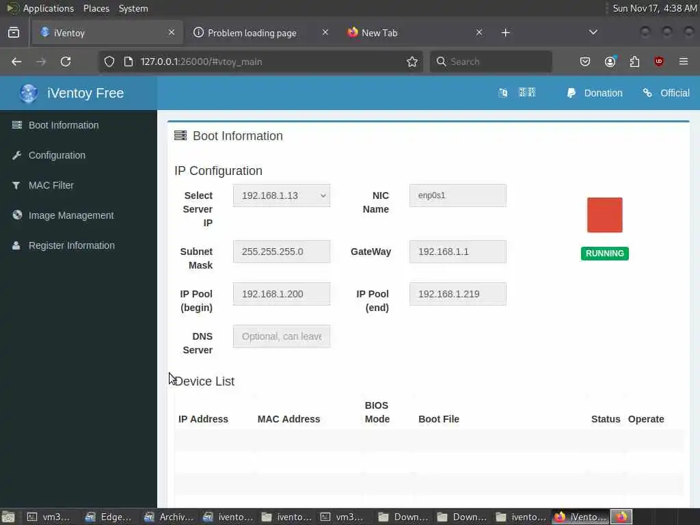700x525 pixels.
Task: Click the clock Sun Nov 17 date
Action: pyautogui.click(x=654, y=8)
